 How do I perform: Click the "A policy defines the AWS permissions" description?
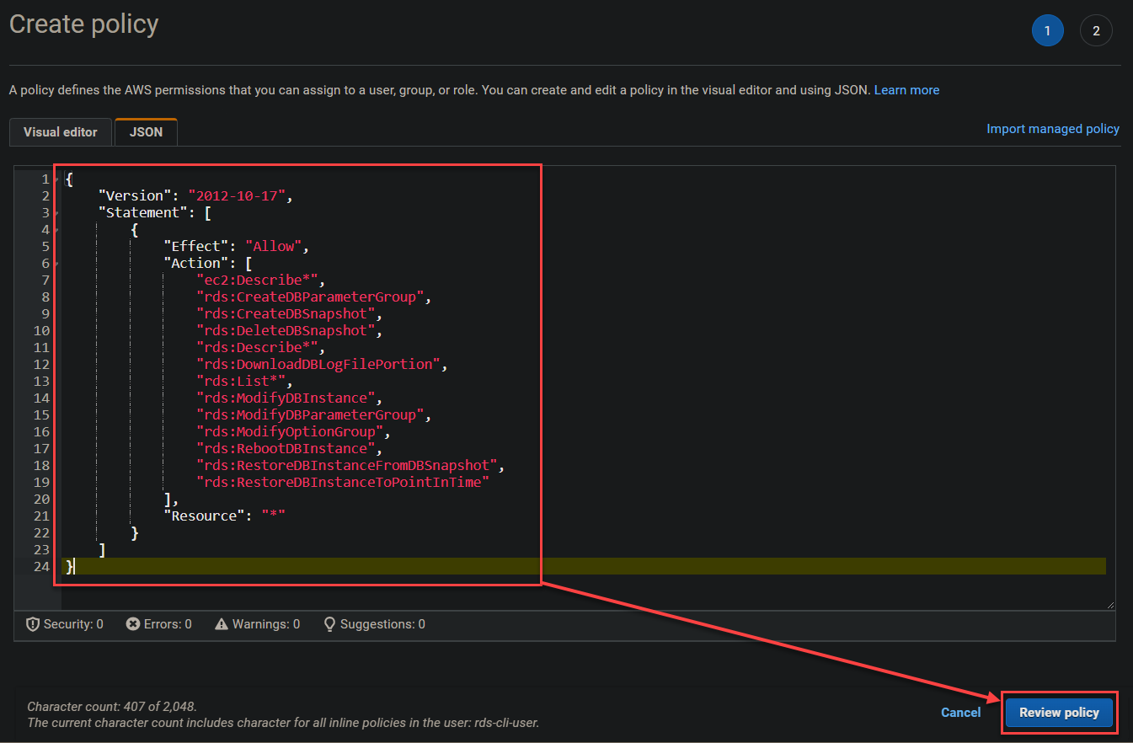click(440, 90)
